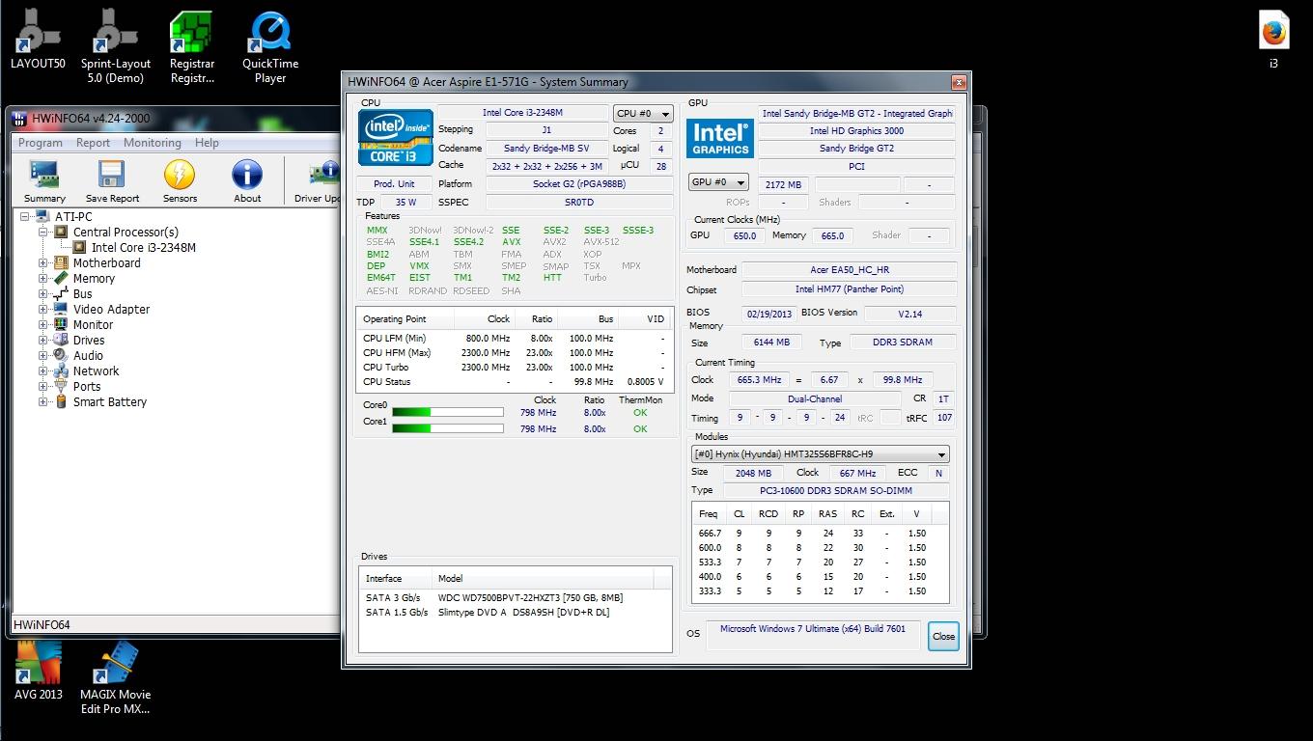Screen dimensions: 1313x741
Task: Click the Close button in System Summary
Action: click(x=943, y=636)
